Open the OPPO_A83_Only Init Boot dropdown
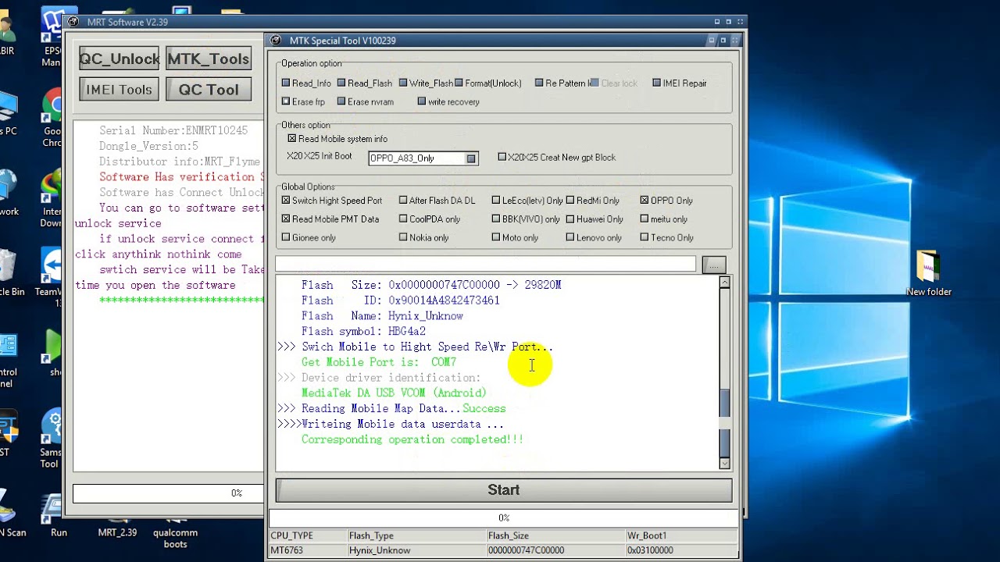Screen dimensions: 1000x562 point(471,158)
